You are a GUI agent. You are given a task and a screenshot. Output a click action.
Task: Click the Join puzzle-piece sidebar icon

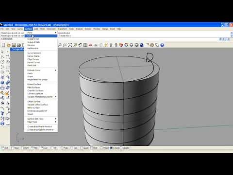2,93
